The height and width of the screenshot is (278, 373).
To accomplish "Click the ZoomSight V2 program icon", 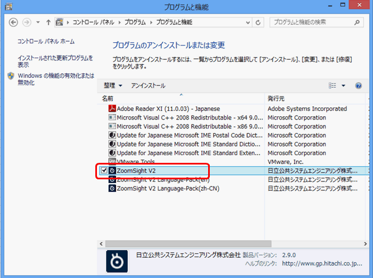I will click(x=112, y=171).
